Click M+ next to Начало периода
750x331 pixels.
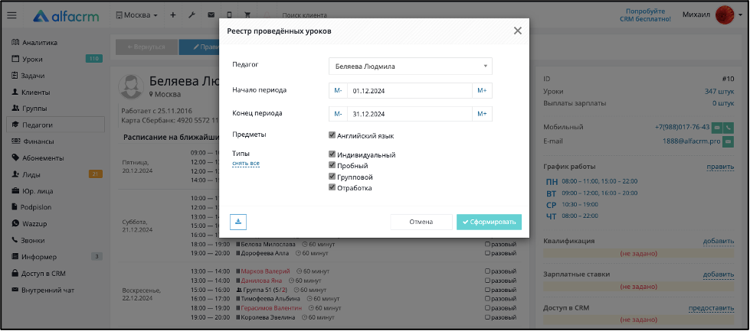click(x=482, y=91)
